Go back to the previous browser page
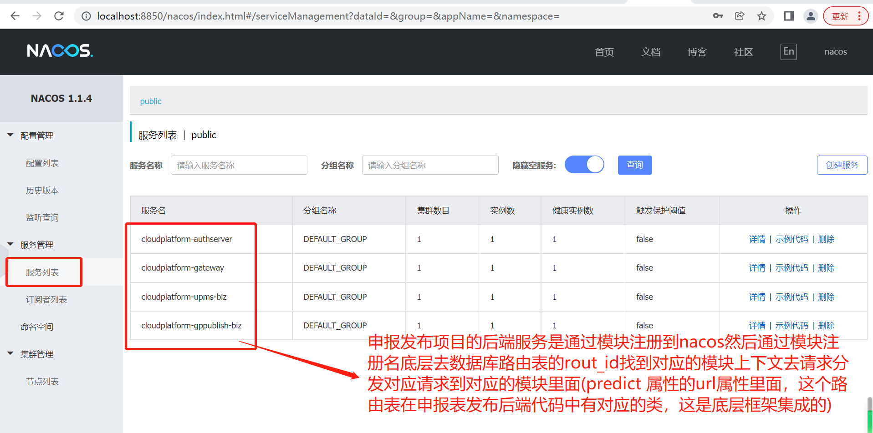The image size is (873, 433). click(15, 16)
